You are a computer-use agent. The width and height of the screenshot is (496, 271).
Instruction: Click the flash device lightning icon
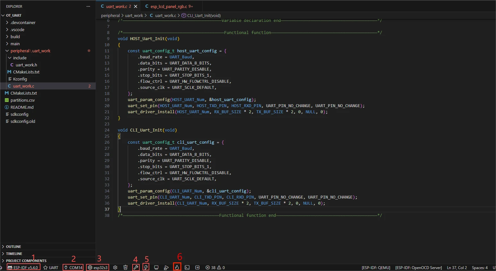click(146, 267)
